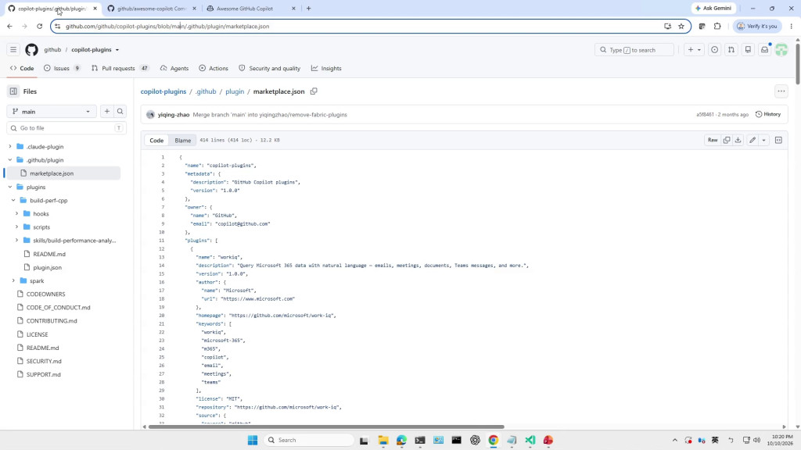The image size is (801, 450).
Task: View the file's commit History
Action: click(768, 114)
